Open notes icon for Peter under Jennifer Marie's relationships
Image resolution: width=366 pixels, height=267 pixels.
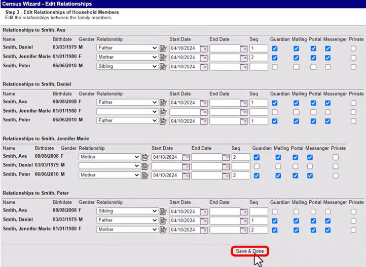click(x=145, y=175)
